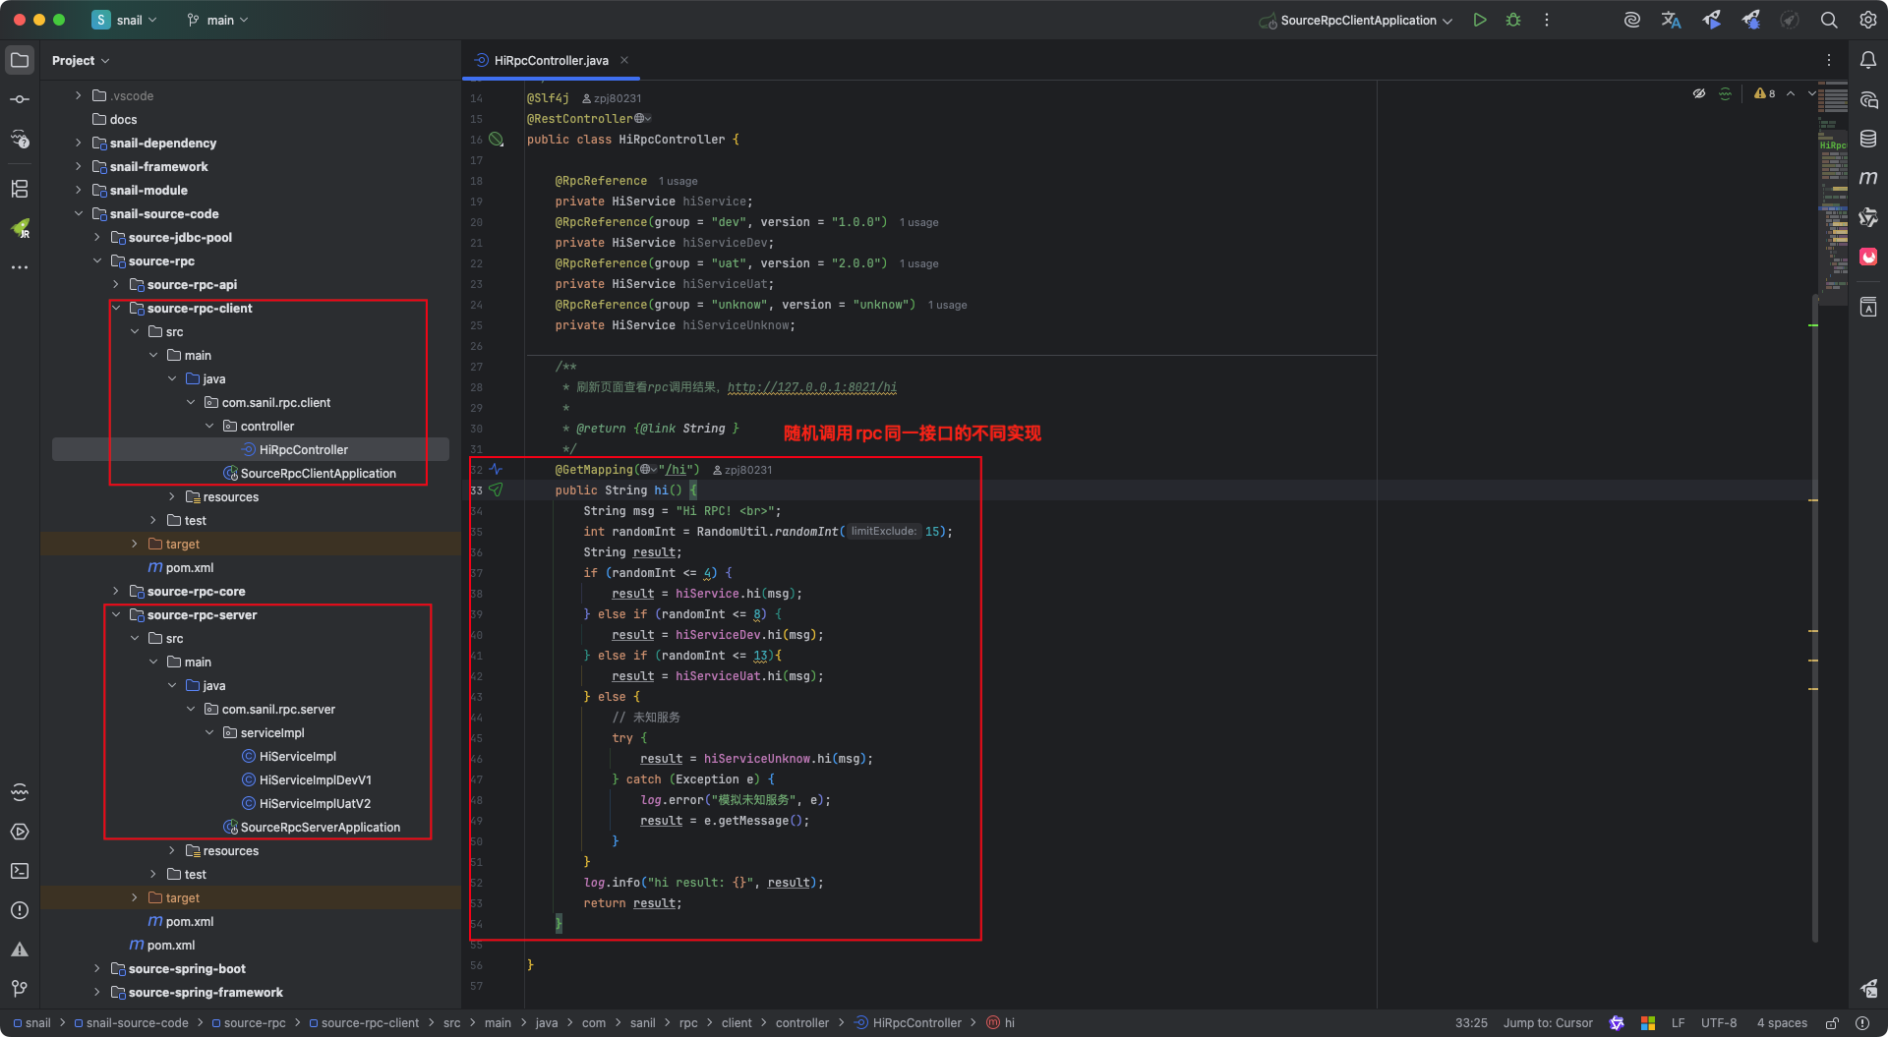Open the Maven tool window
This screenshot has height=1037, width=1888.
[x=1868, y=178]
